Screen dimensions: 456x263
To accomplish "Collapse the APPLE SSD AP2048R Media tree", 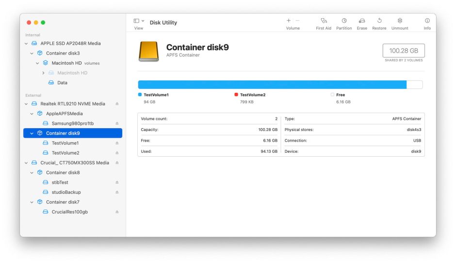I will point(26,44).
